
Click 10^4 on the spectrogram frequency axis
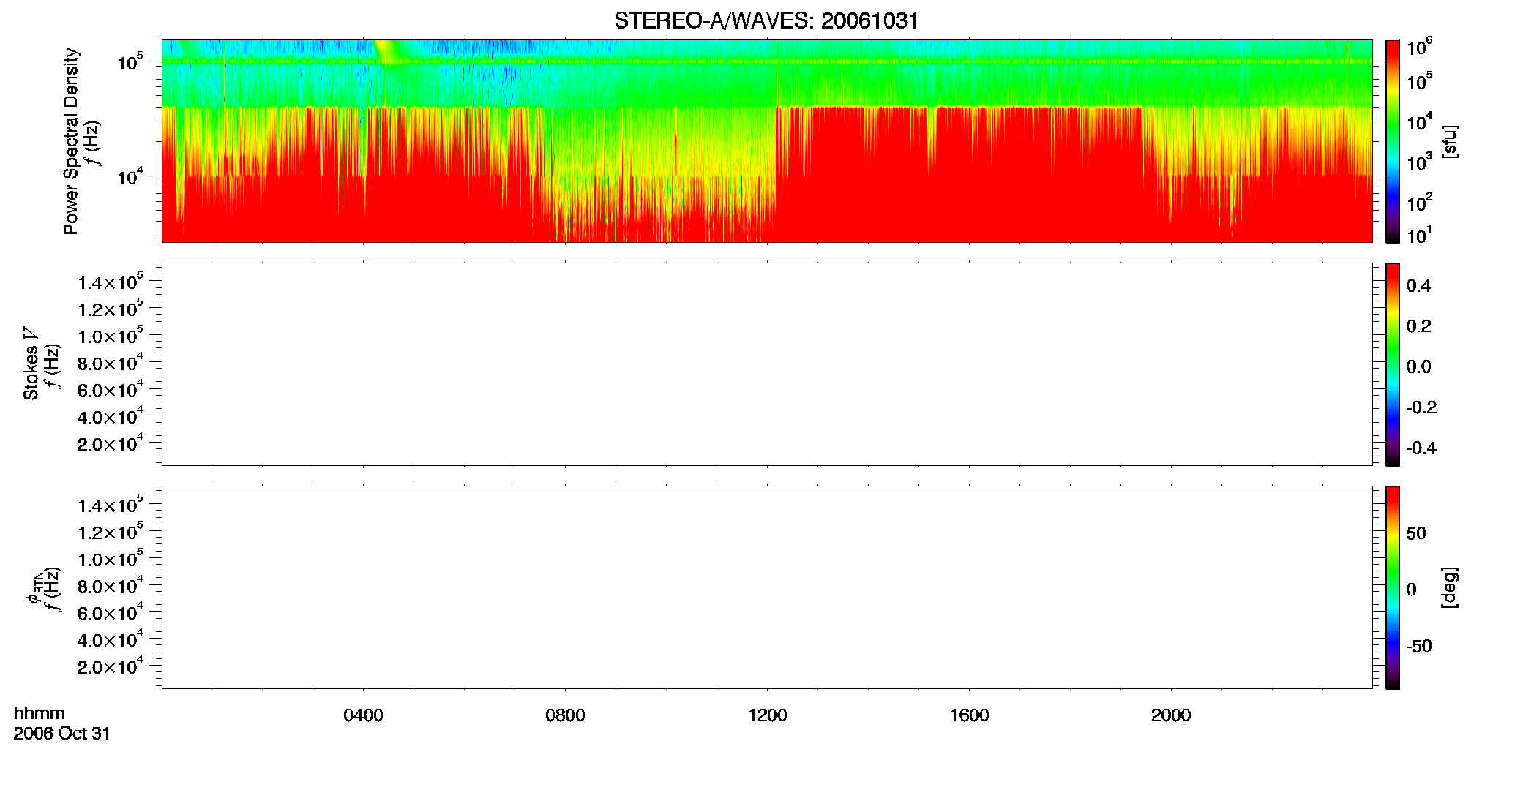click(x=130, y=176)
